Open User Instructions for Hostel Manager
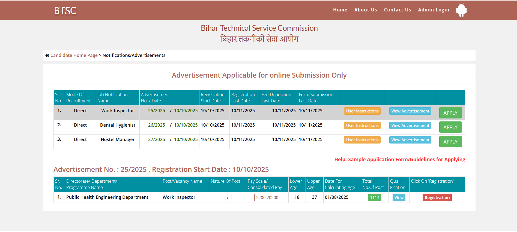The height and width of the screenshot is (232, 517). 362,140
